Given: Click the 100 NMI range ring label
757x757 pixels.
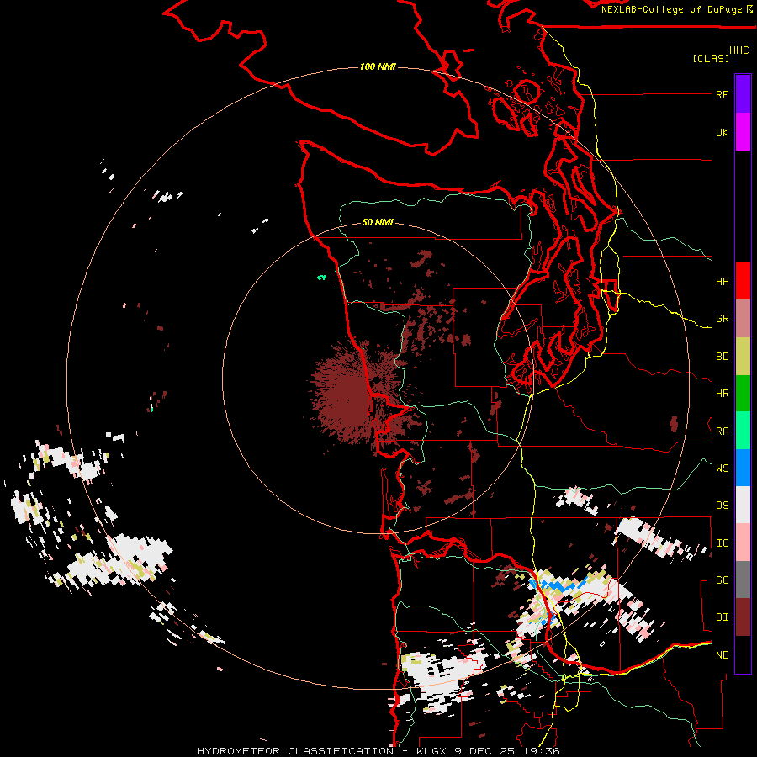Looking at the screenshot, I should [378, 66].
